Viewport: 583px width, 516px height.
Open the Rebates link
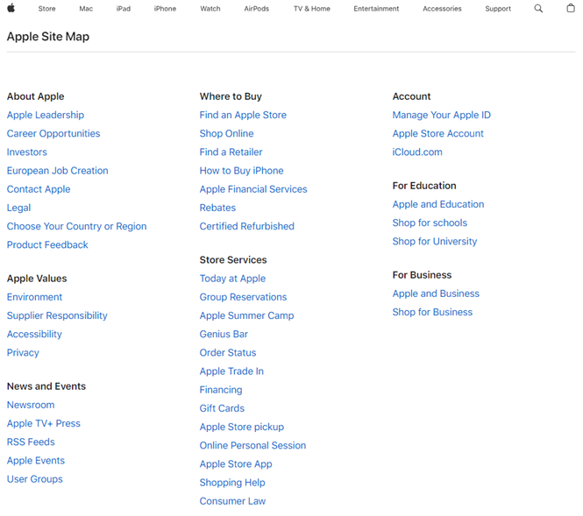(x=217, y=208)
